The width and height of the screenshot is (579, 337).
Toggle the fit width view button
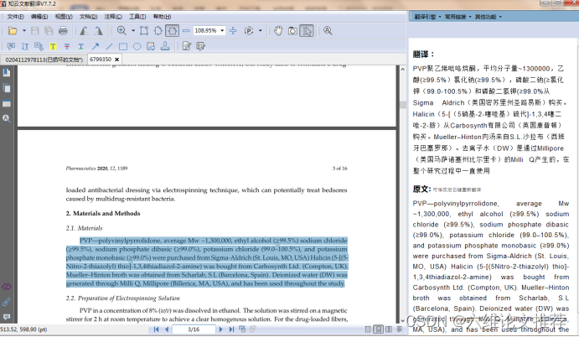tap(173, 31)
